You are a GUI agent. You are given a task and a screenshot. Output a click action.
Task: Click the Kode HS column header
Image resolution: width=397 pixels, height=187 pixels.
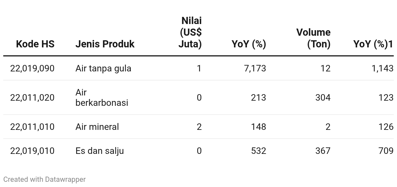[x=35, y=44]
